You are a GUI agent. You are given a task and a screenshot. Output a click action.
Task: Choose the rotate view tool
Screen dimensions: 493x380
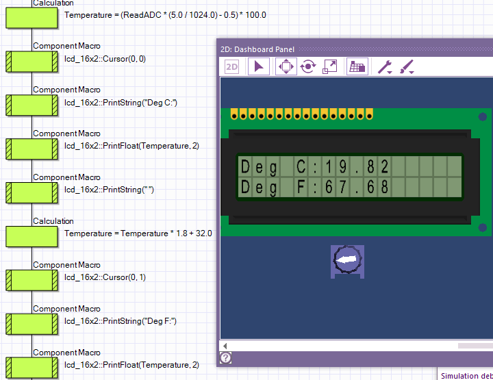point(308,66)
